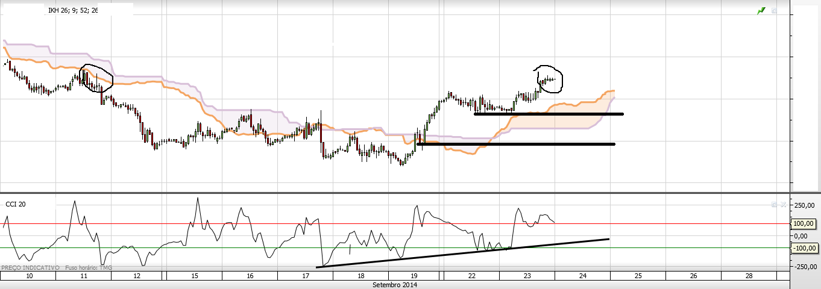
Task: Select date 17 on the time axis
Action: pyautogui.click(x=306, y=276)
